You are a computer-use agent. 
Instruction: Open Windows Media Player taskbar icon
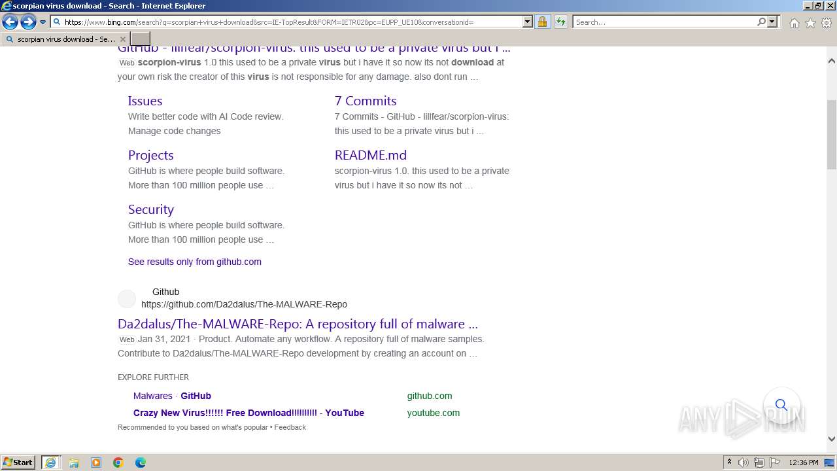pos(96,462)
